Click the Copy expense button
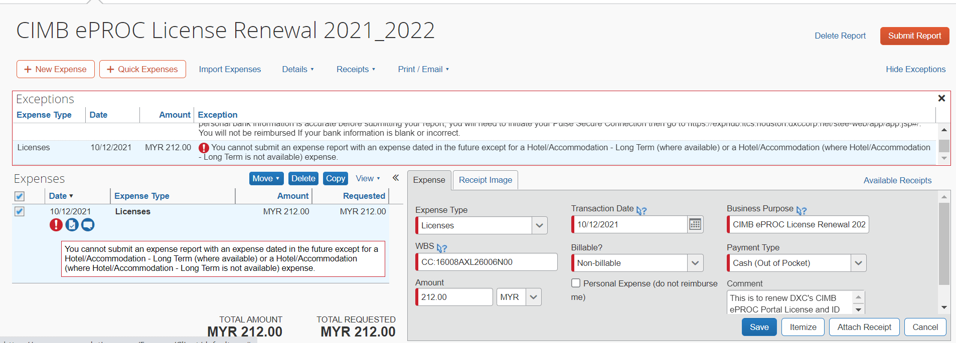Viewport: 956px width, 343px height. 336,178
